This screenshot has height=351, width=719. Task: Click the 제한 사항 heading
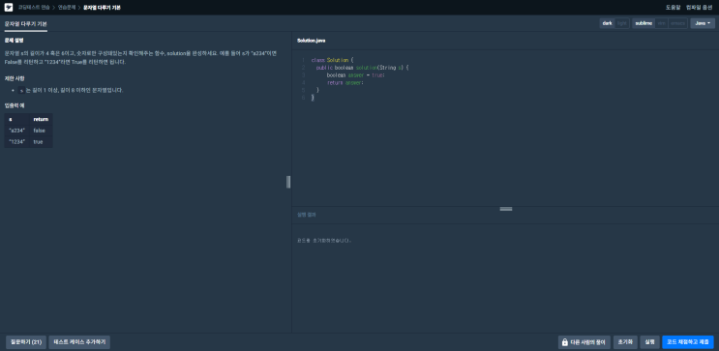15,78
